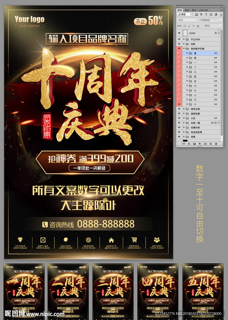Expand the 周年庆典 group
228x320 pixels.
[x=184, y=109]
